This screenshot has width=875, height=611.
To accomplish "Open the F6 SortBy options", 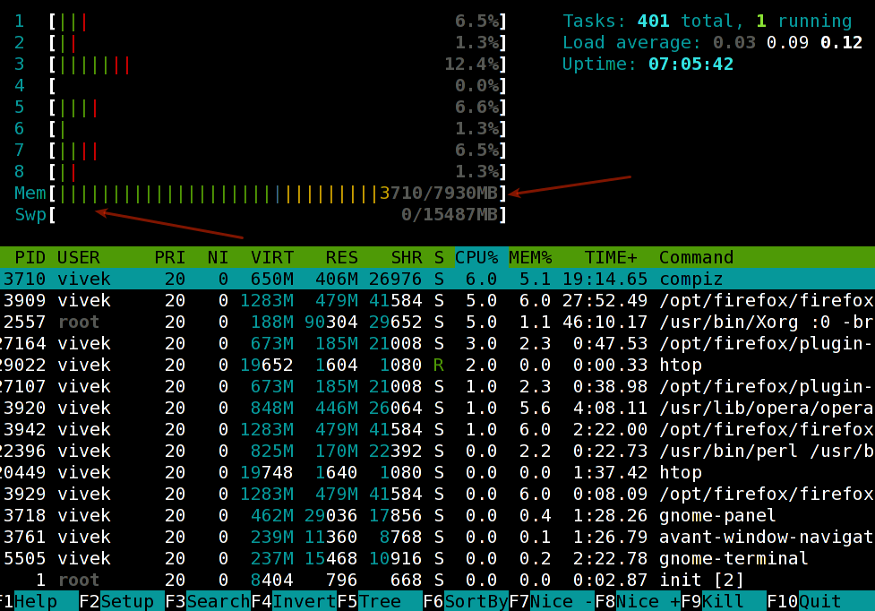I will pyautogui.click(x=476, y=601).
